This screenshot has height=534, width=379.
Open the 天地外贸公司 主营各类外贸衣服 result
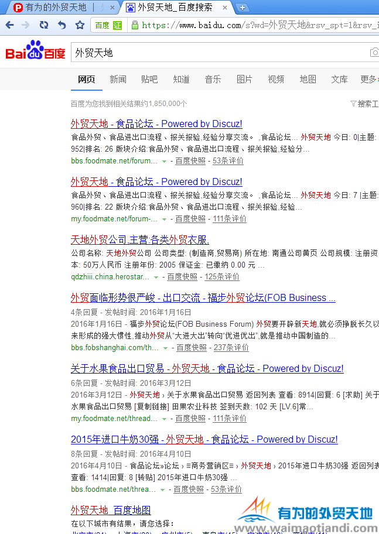point(139,239)
